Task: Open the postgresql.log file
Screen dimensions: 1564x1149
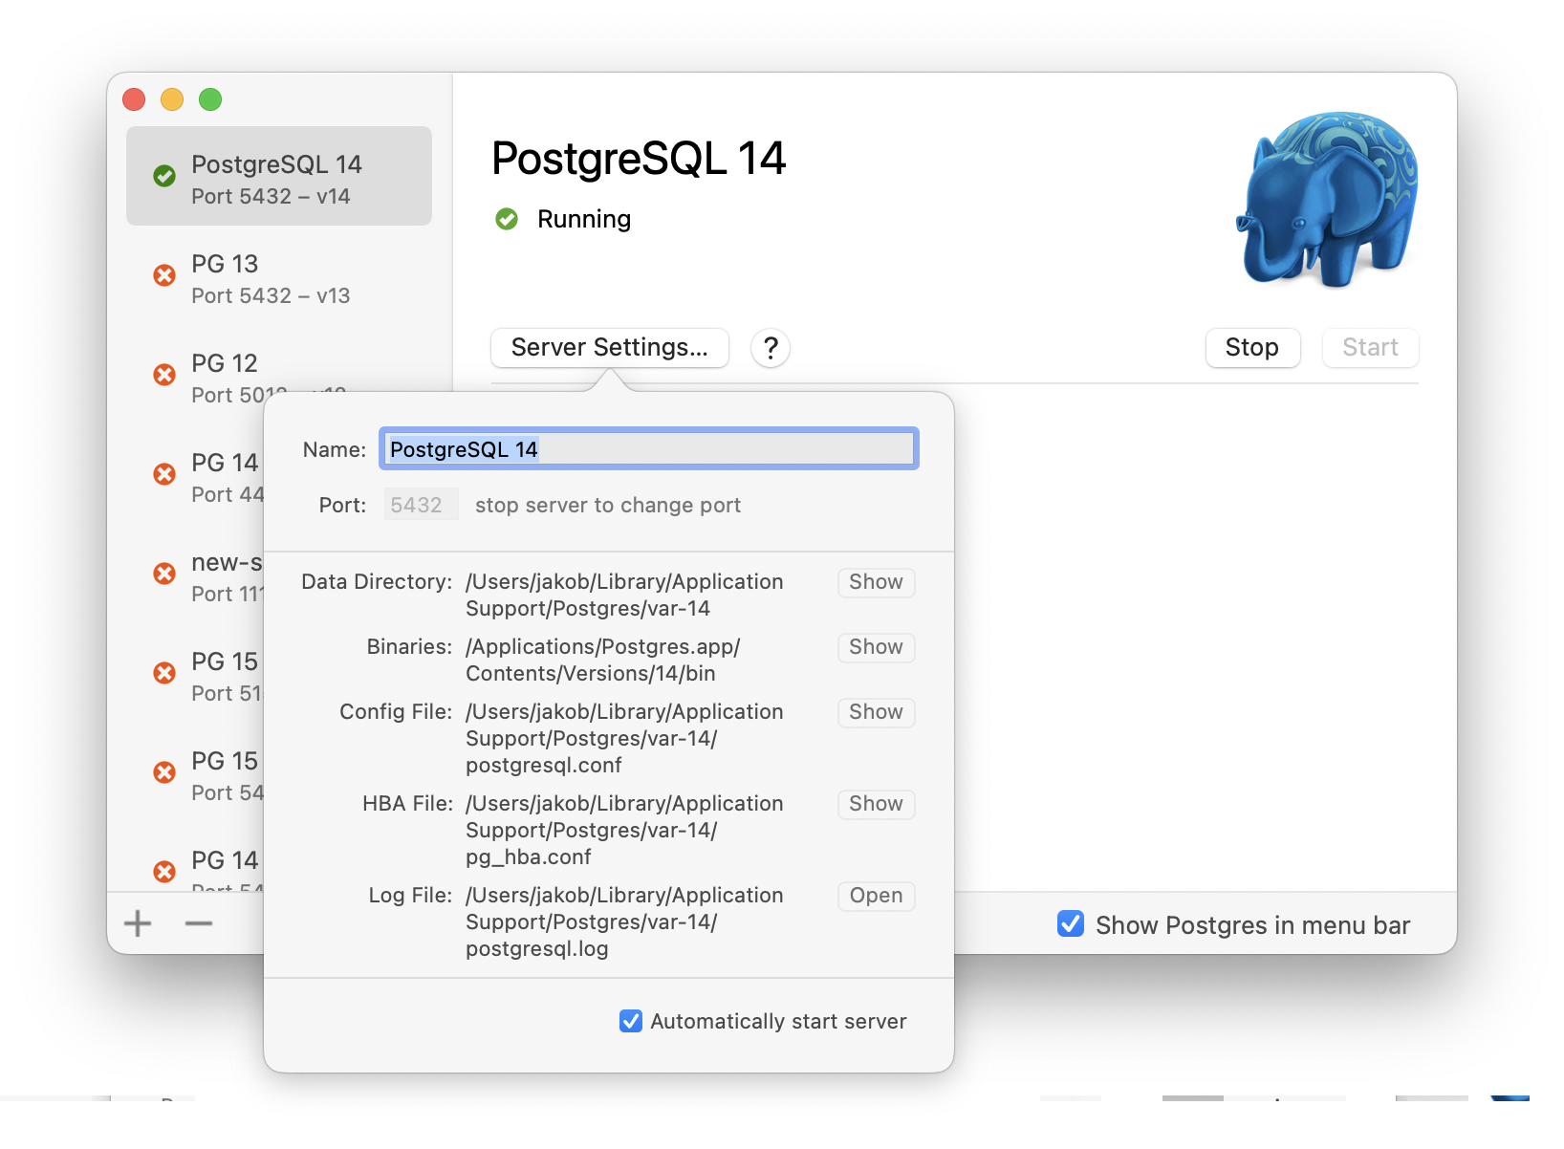Action: tap(875, 896)
